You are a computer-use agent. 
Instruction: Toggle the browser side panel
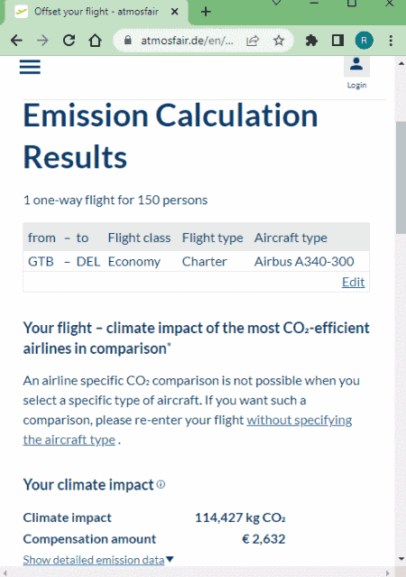point(337,40)
